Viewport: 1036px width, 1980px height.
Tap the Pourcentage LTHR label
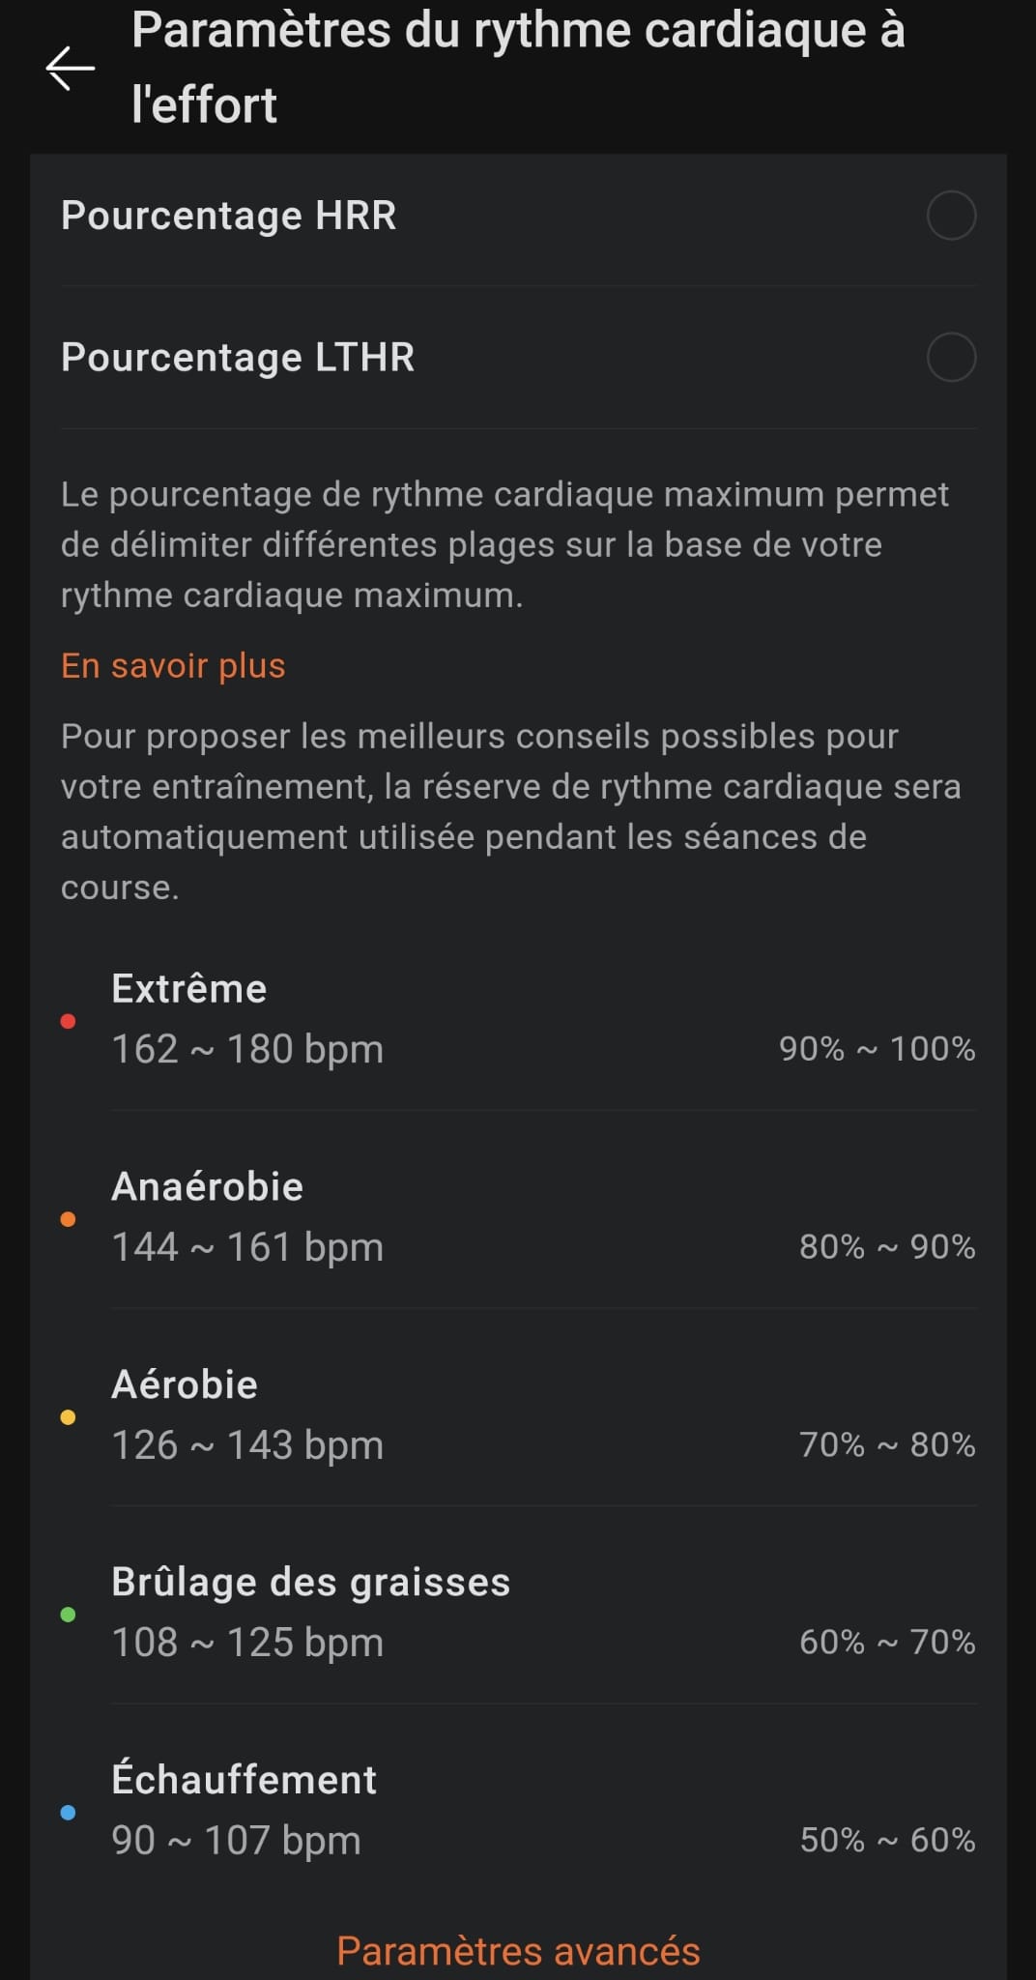click(238, 358)
